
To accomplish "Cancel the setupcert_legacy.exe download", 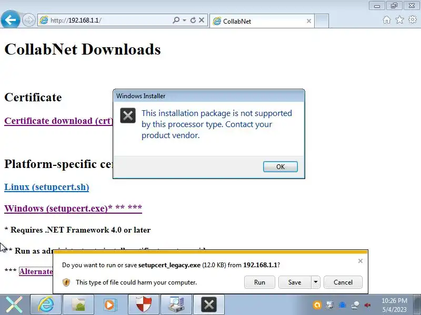I will (x=343, y=282).
